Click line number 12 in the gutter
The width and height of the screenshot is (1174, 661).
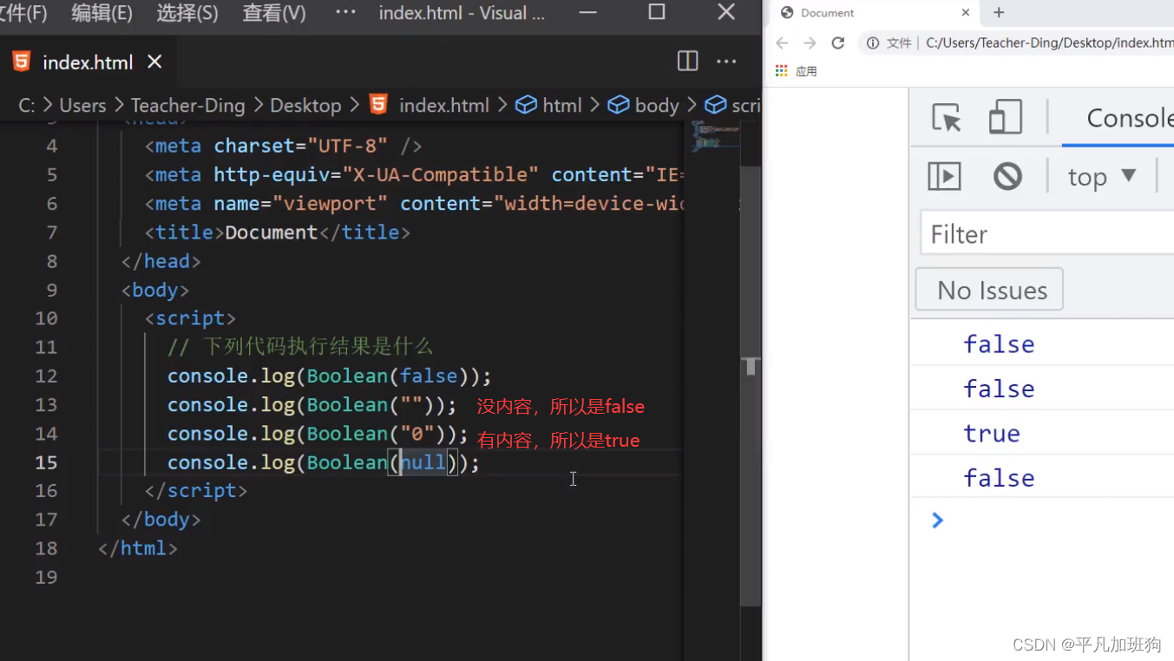(46, 376)
